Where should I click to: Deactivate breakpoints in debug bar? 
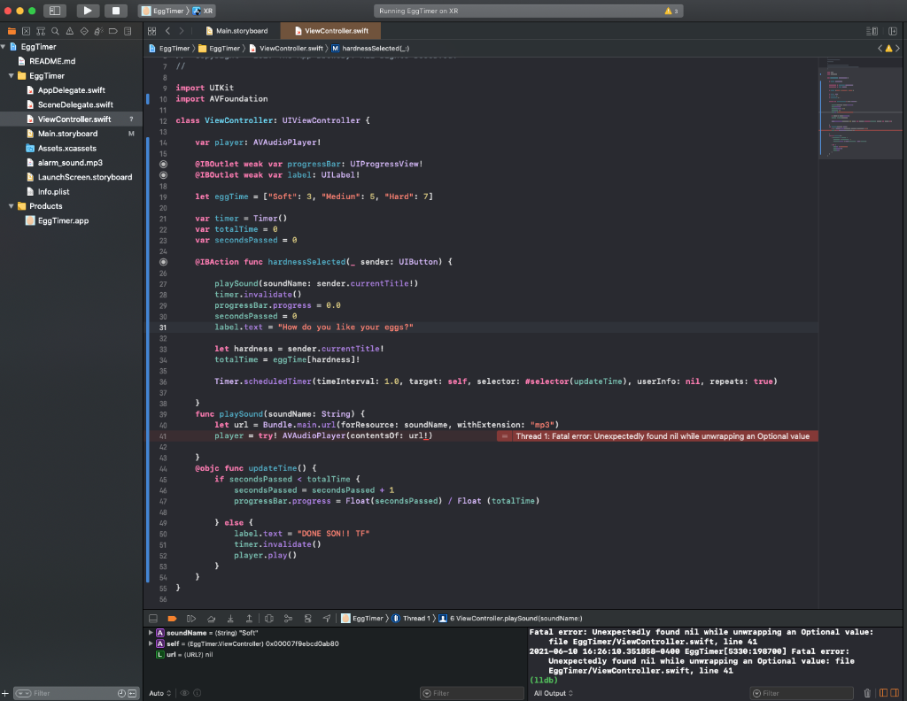point(173,619)
